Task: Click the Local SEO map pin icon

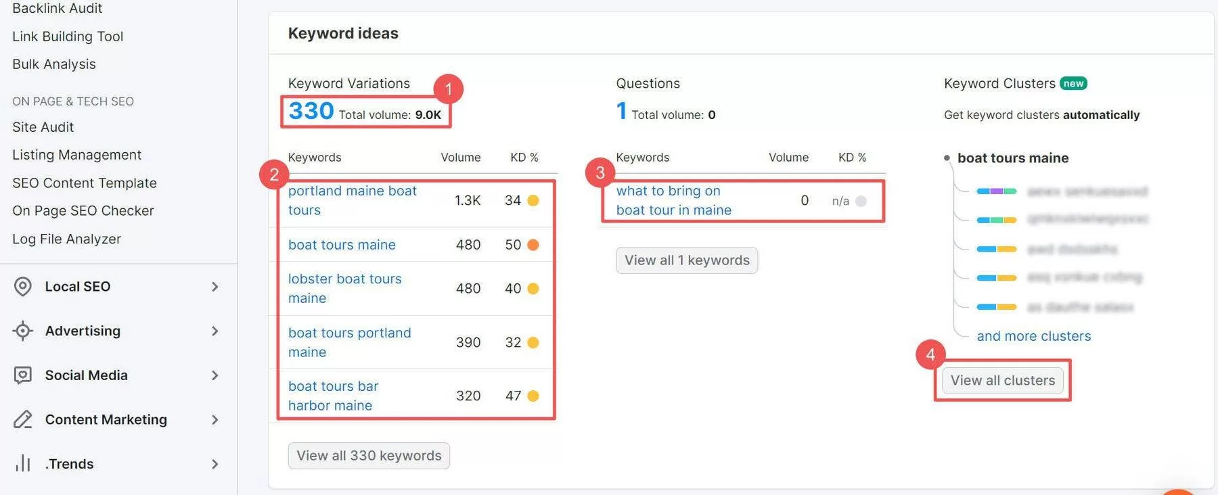Action: [23, 287]
